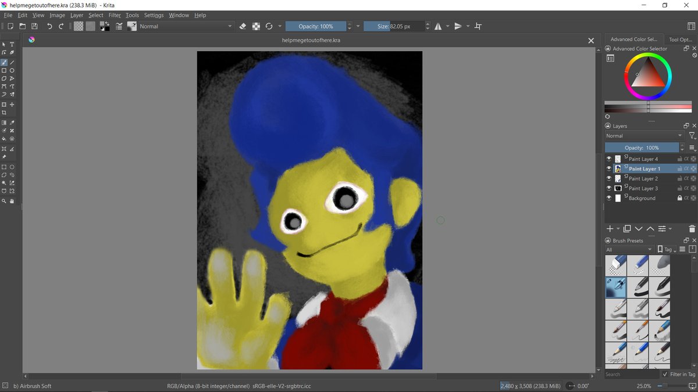This screenshot has height=392, width=698.
Task: Select the Fill bucket tool
Action: point(4,139)
